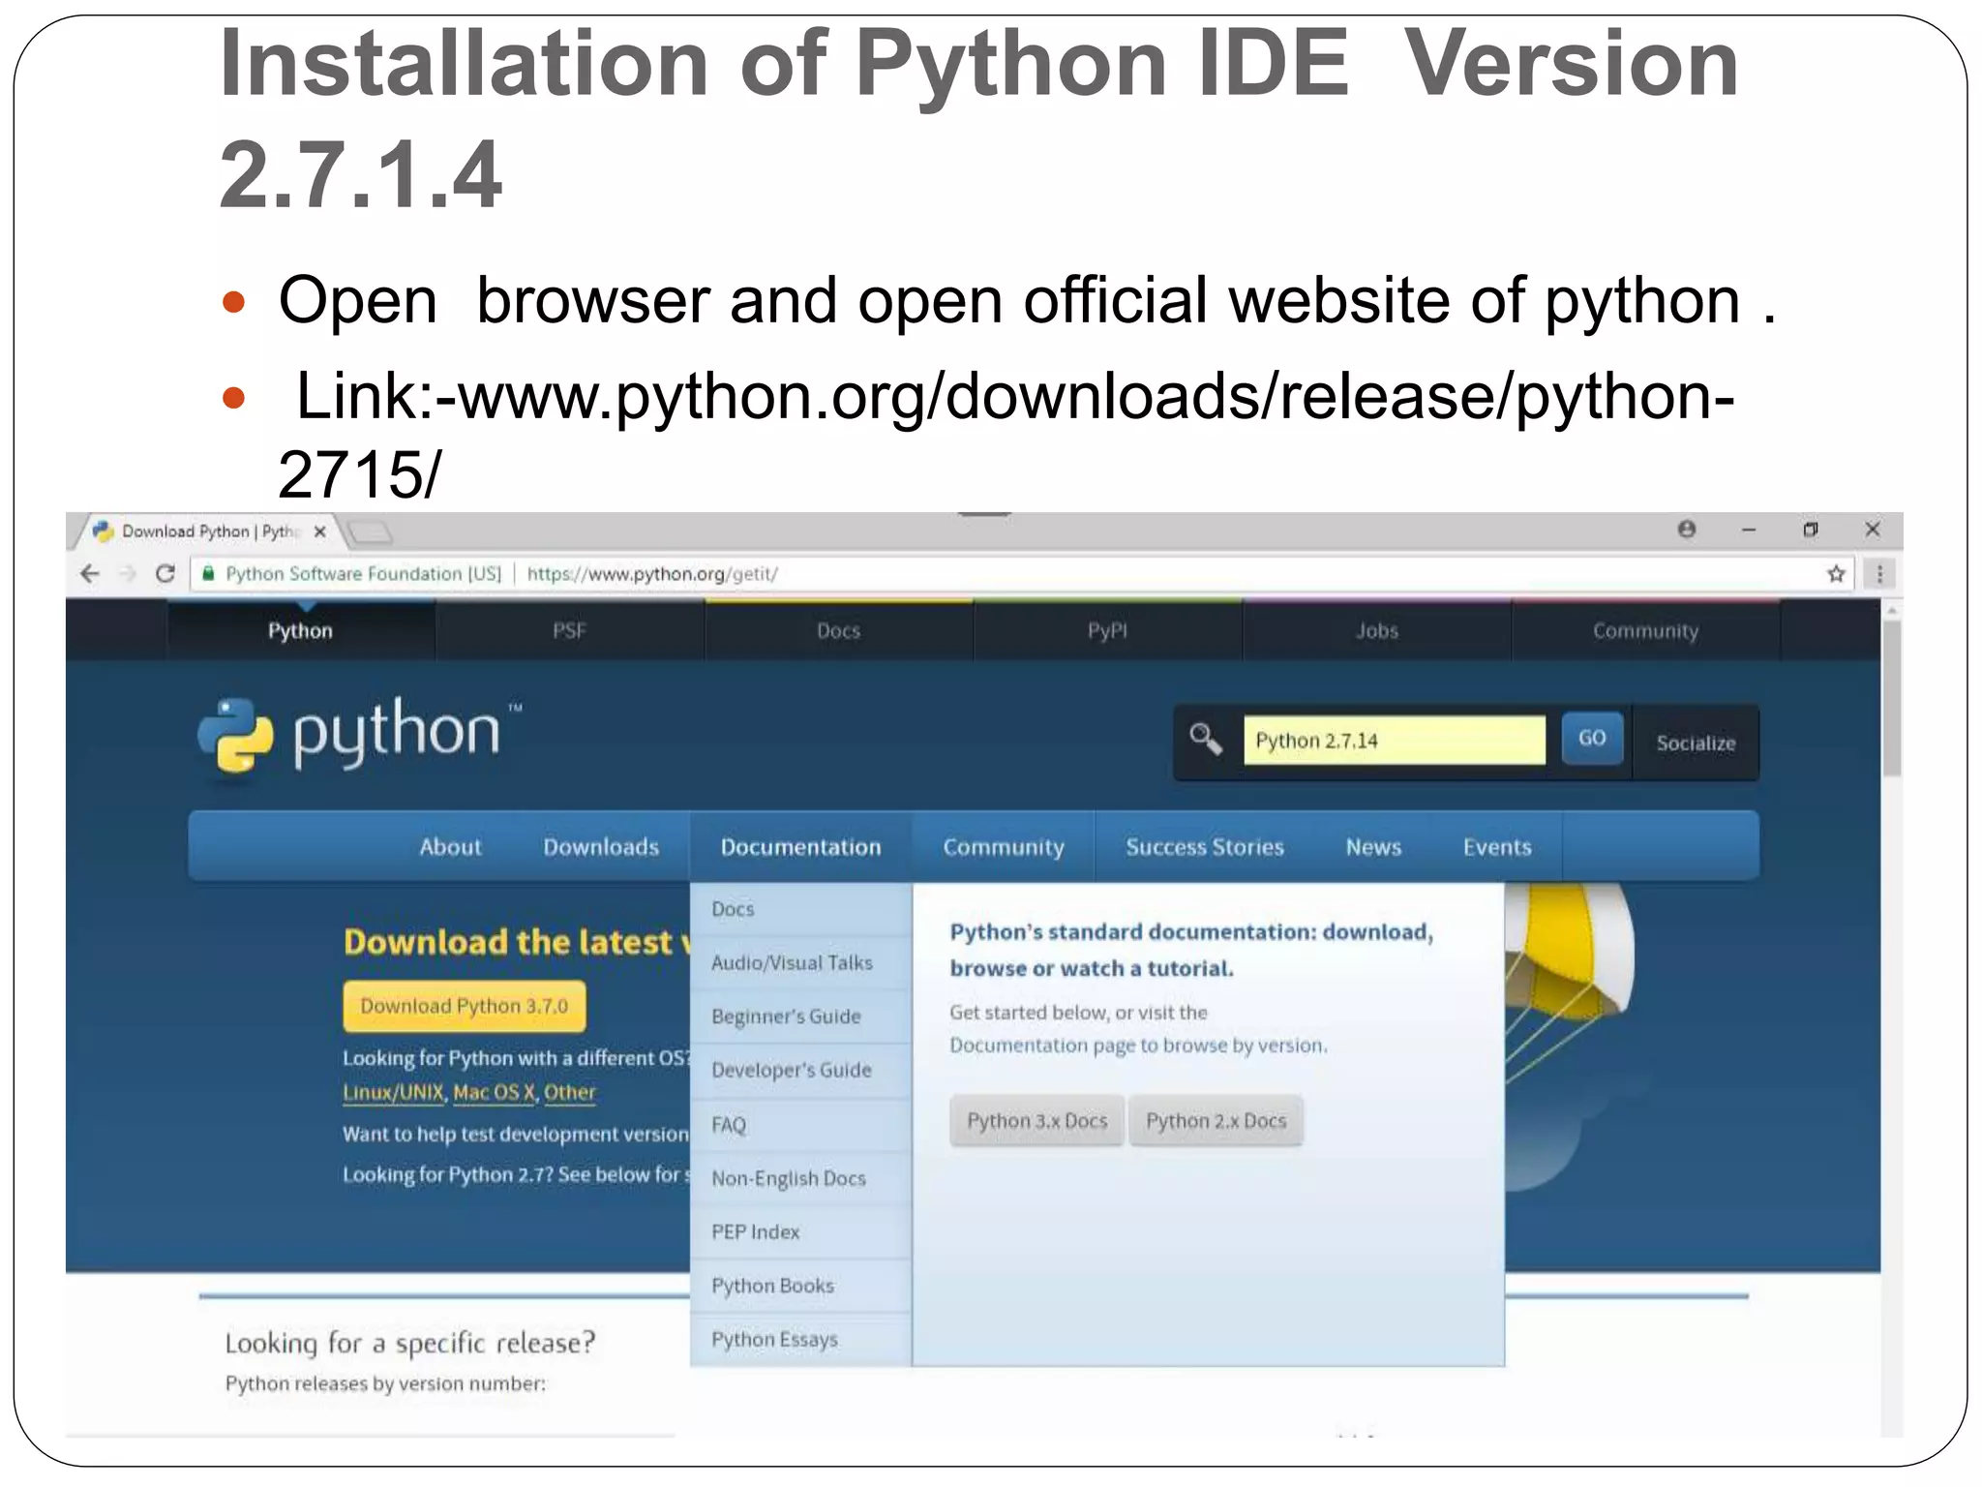Click the Python 3.x Docs button
The height and width of the screenshot is (1487, 1982).
point(1037,1121)
